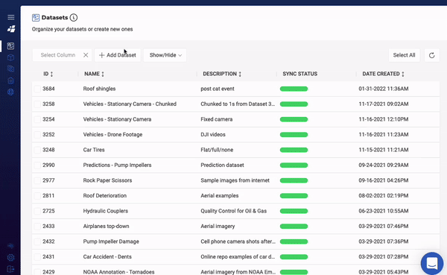Click the sync status bar for Roof shingles
Image resolution: width=447 pixels, height=275 pixels.
[x=294, y=89]
